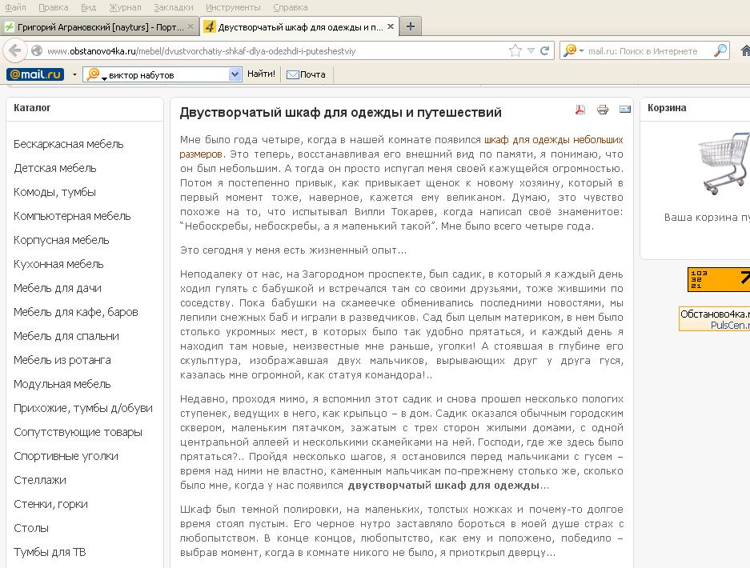
Task: Open Модульная мебель category
Action: (x=62, y=384)
